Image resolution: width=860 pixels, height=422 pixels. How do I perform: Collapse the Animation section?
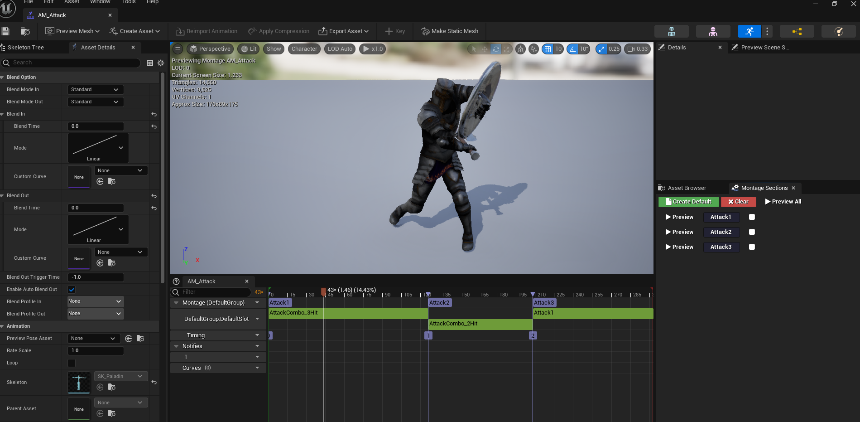click(x=2, y=326)
